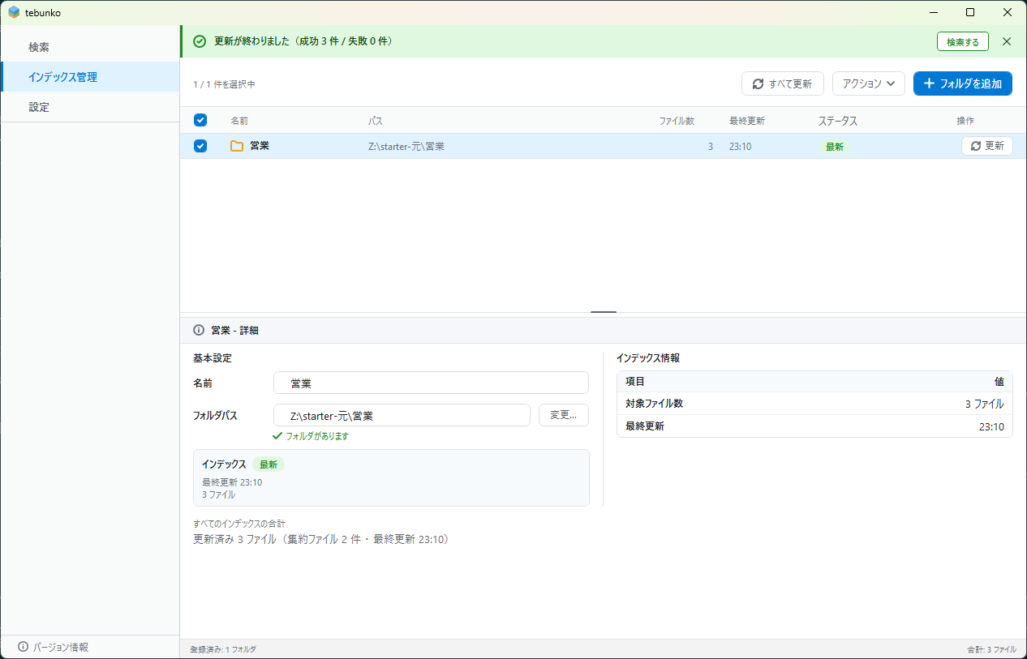This screenshot has height=659, width=1027.
Task: Click the すべて更新 button
Action: point(783,83)
